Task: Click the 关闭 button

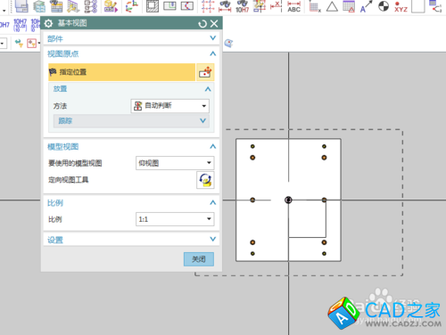Action: [199, 259]
